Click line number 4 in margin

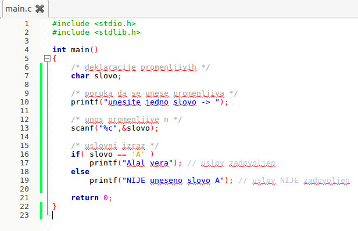tap(27, 50)
